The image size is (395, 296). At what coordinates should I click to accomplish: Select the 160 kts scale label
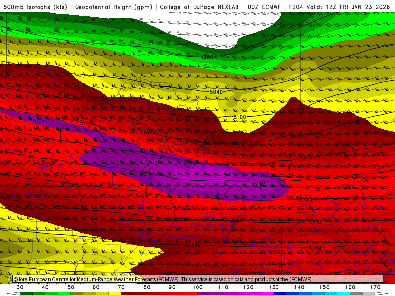pos(350,287)
